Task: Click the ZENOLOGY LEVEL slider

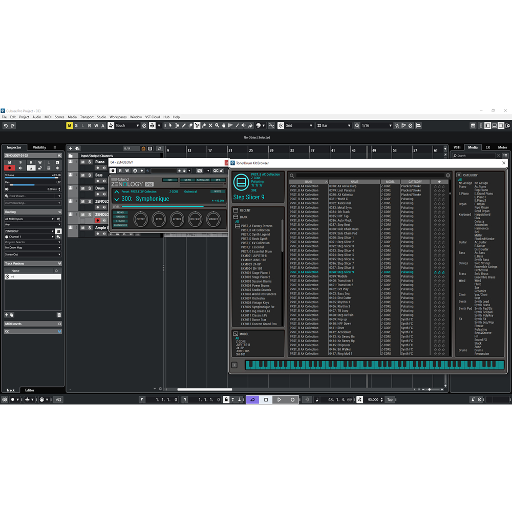Action: 173,207
